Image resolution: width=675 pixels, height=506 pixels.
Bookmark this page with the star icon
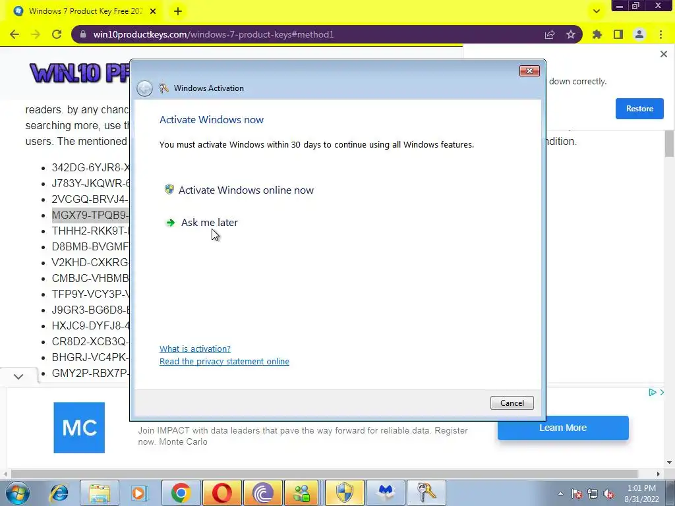coord(571,34)
